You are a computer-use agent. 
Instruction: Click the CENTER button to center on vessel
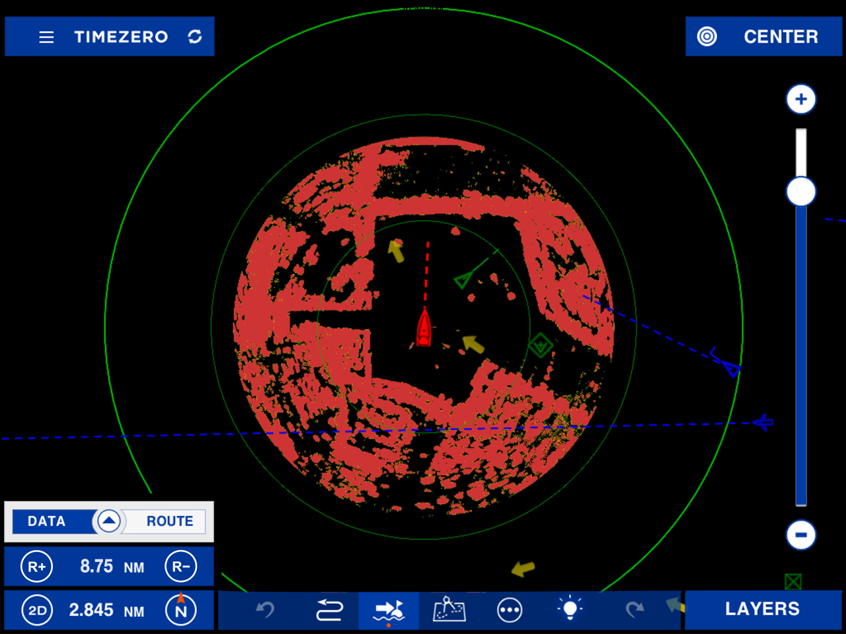[x=763, y=37]
